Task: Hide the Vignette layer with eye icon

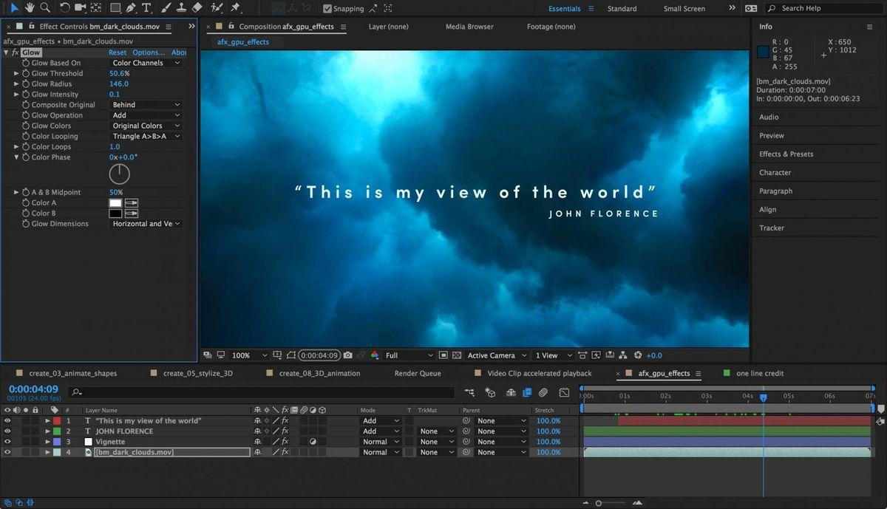Action: (x=8, y=442)
